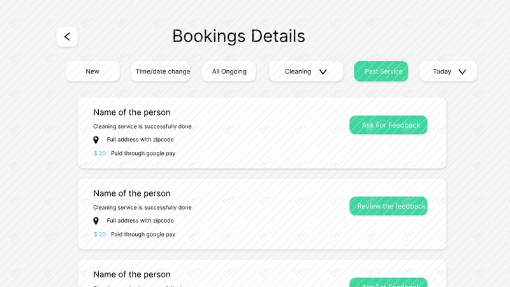Click 'Name of the person' in the third card
The image size is (510, 287).
click(x=132, y=274)
